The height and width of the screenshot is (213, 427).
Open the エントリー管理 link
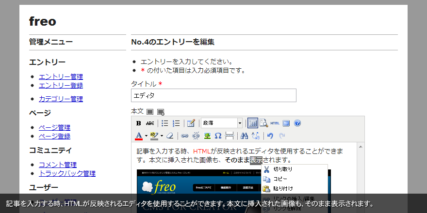coord(61,76)
